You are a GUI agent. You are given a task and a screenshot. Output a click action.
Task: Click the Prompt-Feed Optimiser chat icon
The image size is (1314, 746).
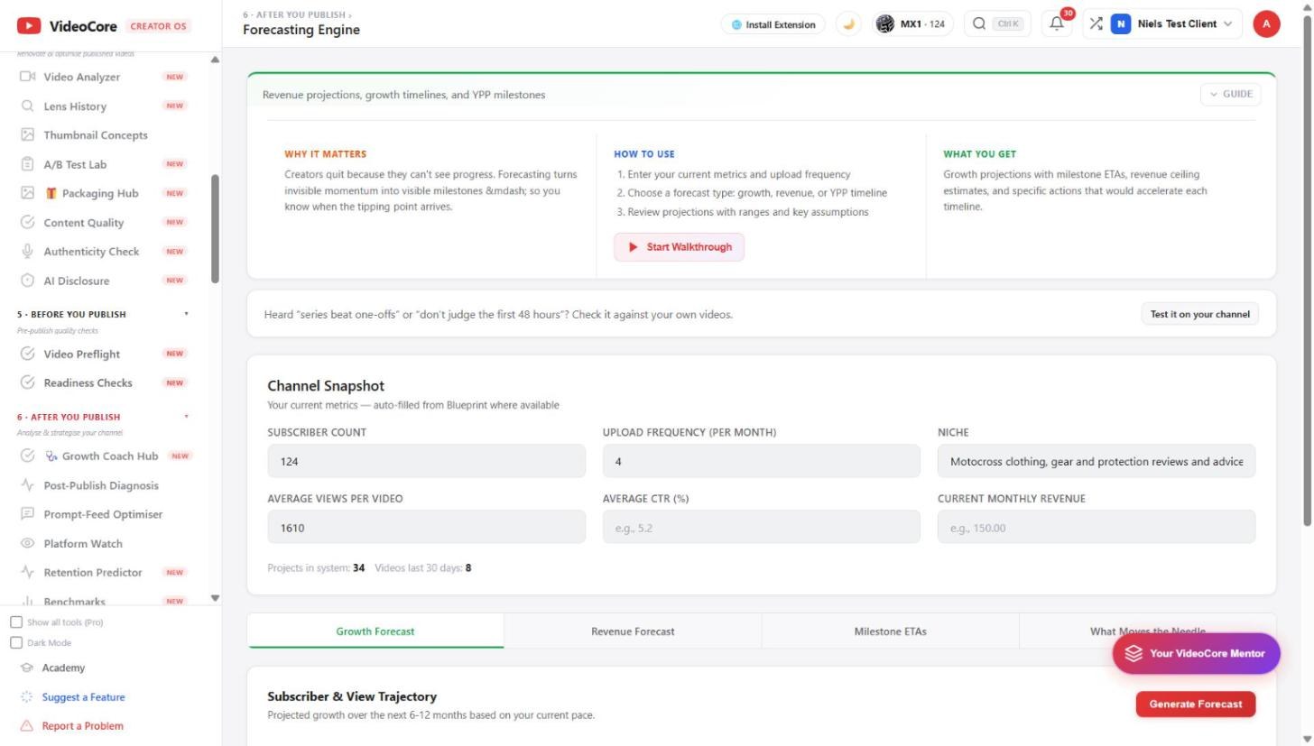click(x=27, y=514)
